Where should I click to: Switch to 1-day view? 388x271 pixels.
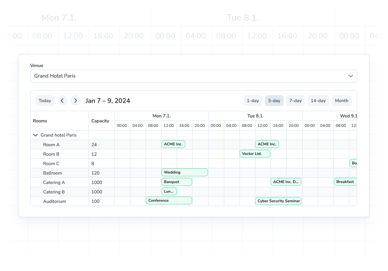click(253, 101)
